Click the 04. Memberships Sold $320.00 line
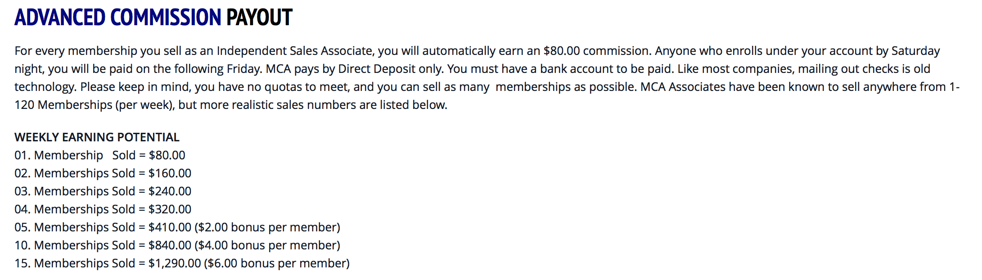This screenshot has width=982, height=280. [103, 209]
